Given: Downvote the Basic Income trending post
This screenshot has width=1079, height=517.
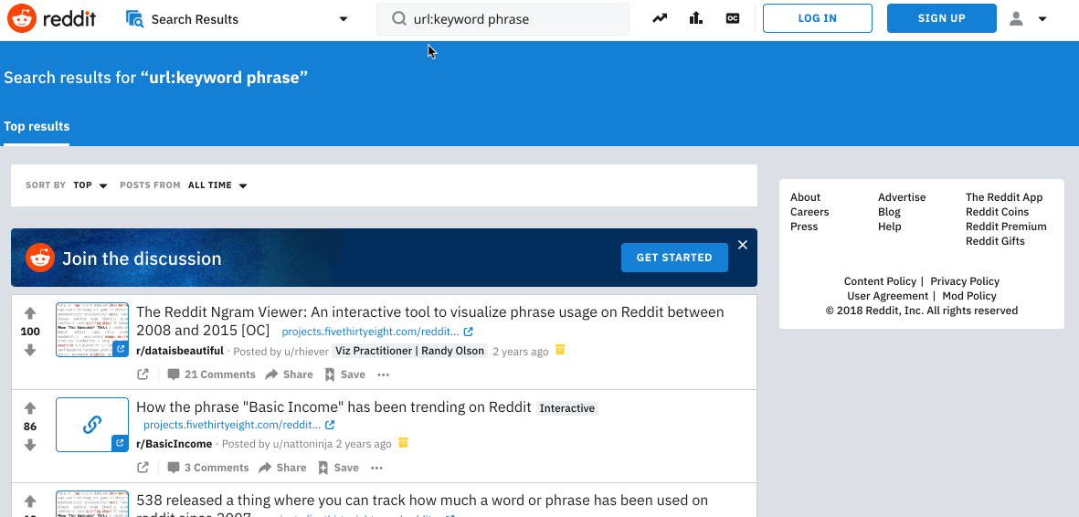Looking at the screenshot, I should click(29, 445).
